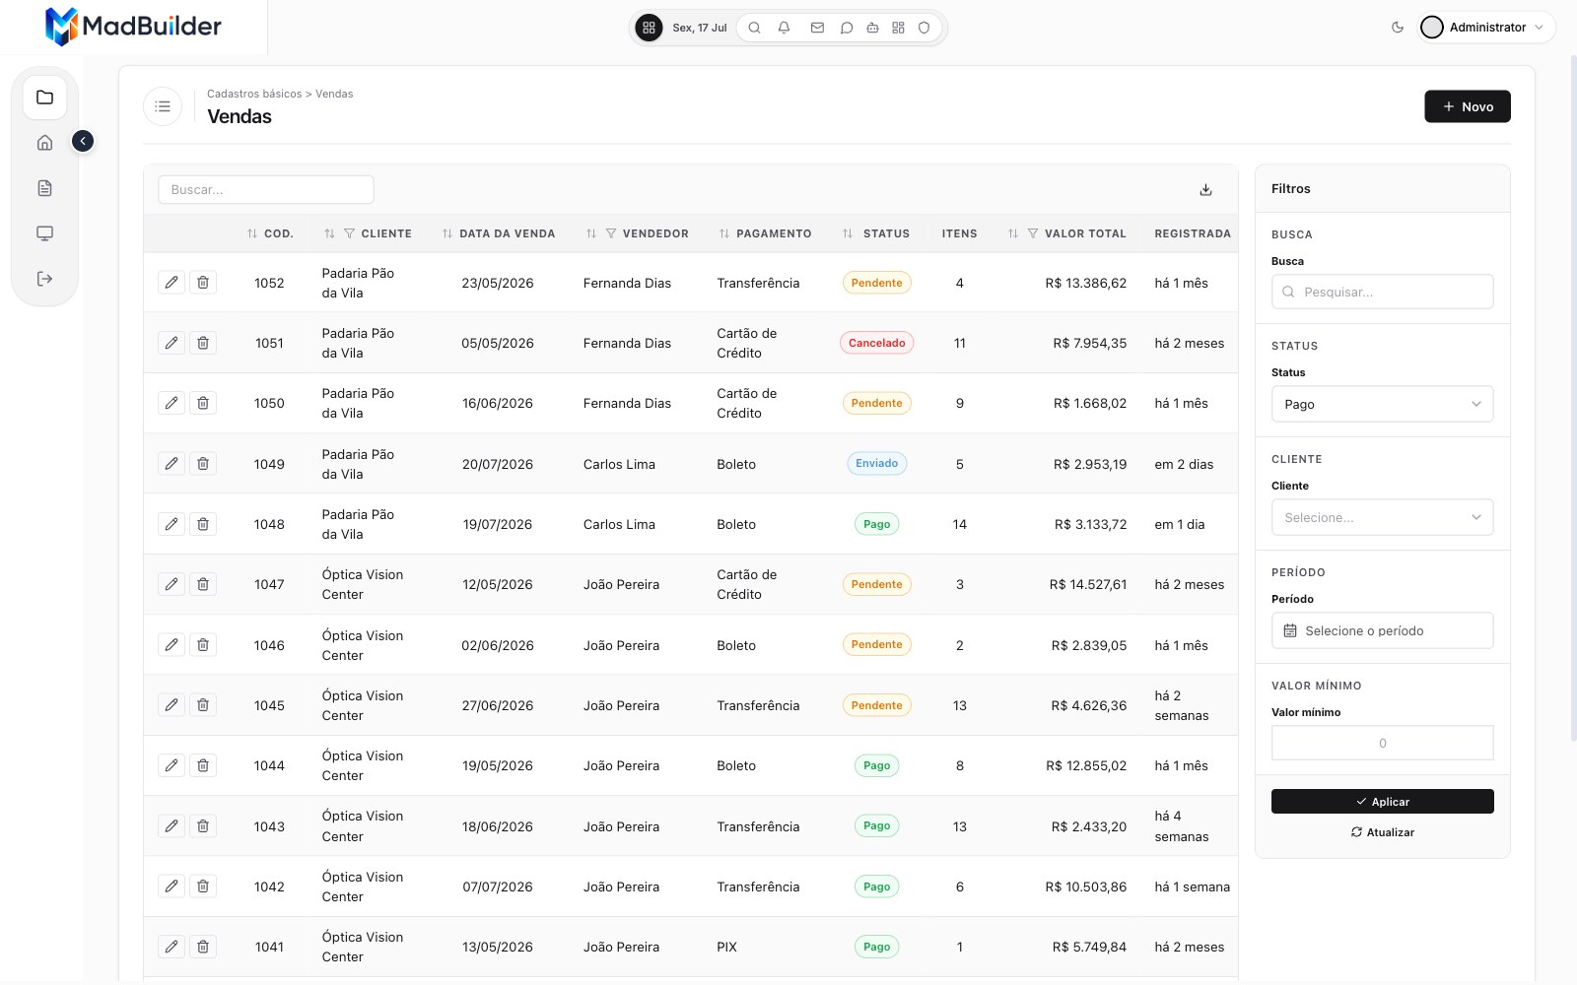This screenshot has width=1577, height=985.
Task: Open filter icon on VALOR TOTAL column
Action: pos(1033,233)
